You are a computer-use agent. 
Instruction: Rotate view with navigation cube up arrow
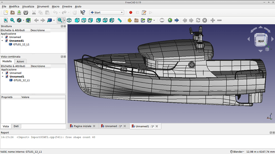pyautogui.click(x=261, y=27)
